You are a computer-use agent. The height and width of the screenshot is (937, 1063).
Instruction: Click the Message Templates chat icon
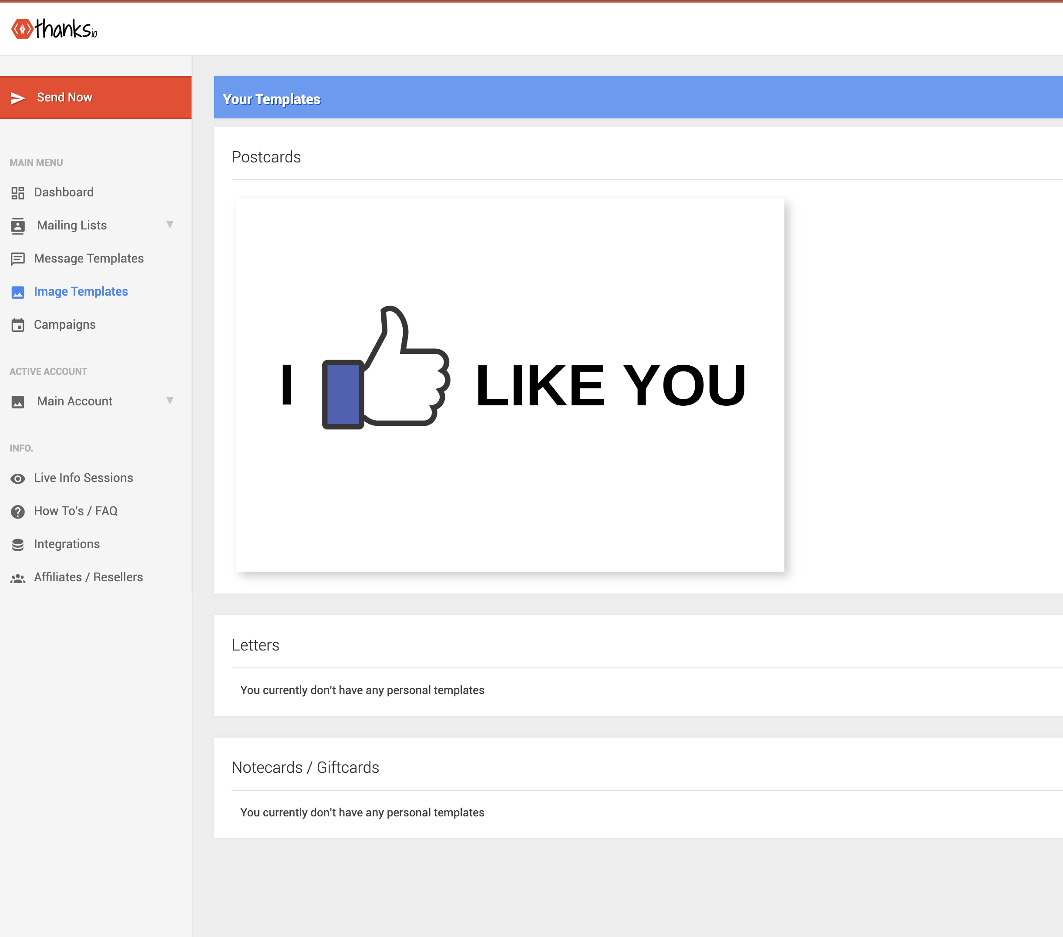18,259
